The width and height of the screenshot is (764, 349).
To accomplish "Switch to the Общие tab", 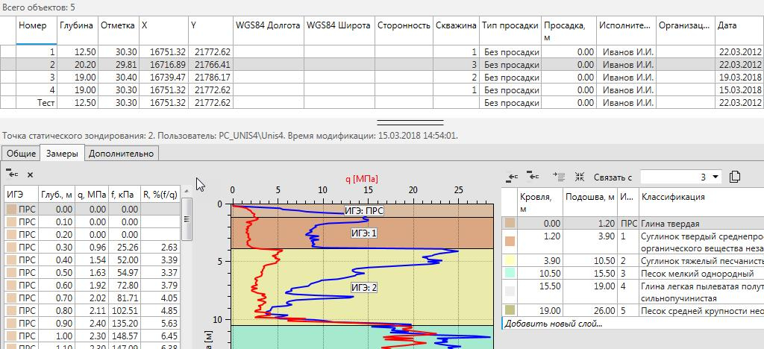I will coord(21,153).
